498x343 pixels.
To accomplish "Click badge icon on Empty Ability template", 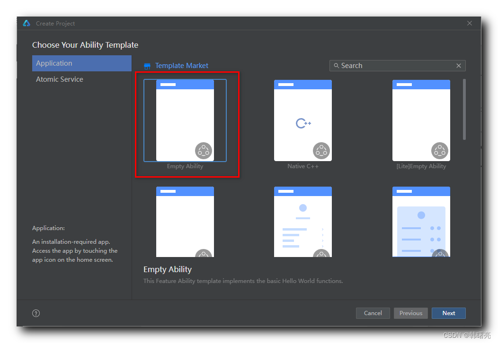I will pos(204,151).
